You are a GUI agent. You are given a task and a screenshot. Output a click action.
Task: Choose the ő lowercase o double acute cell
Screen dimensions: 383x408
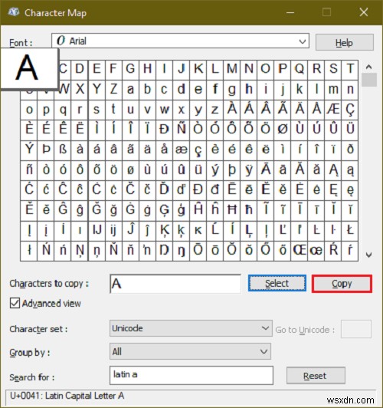[283, 250]
